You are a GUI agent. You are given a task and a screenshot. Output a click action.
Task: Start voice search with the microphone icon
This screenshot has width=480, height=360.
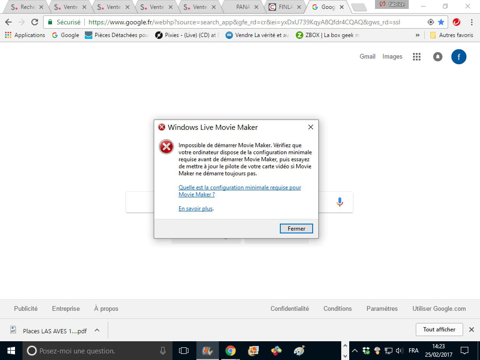[x=339, y=202]
